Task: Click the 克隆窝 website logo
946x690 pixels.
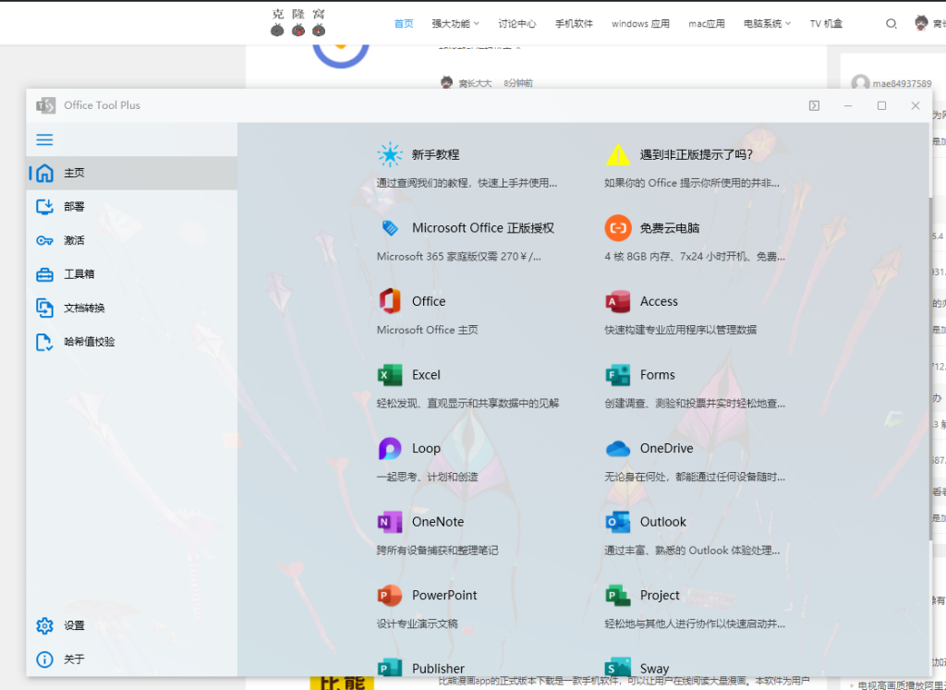Action: pyautogui.click(x=298, y=22)
